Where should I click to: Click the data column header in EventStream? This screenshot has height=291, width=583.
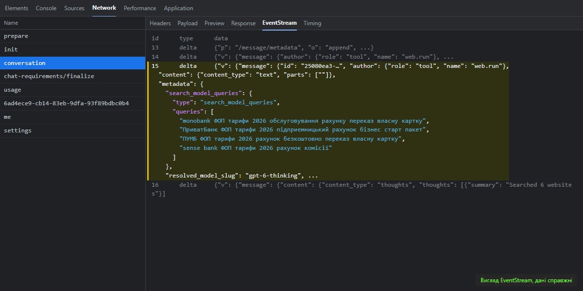(221, 38)
